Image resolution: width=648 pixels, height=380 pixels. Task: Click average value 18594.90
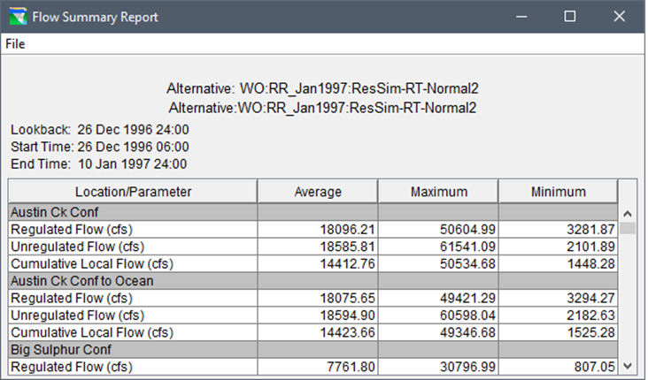[348, 315]
